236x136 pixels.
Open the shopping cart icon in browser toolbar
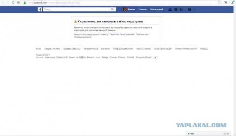tap(226, 3)
